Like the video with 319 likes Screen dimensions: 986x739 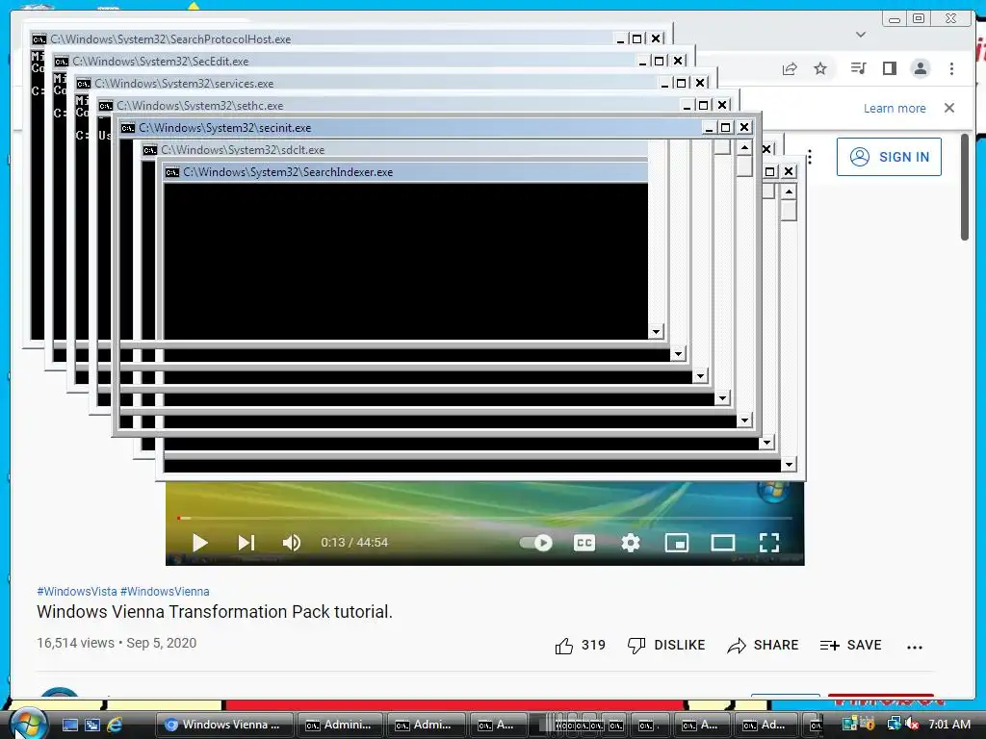(x=580, y=646)
